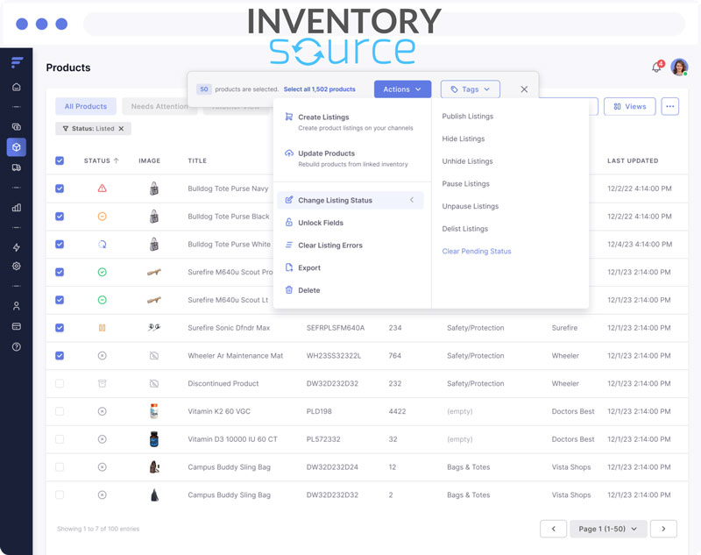Click Clear Pending Status

(x=476, y=252)
